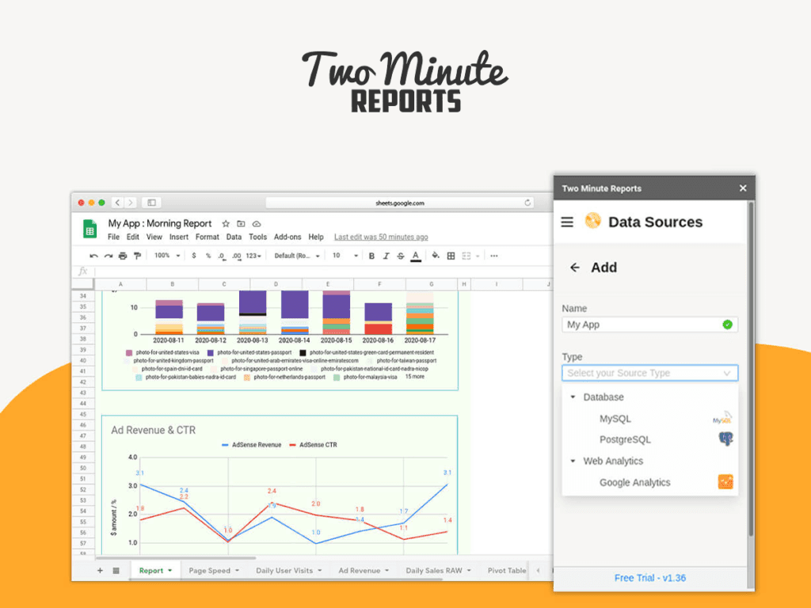Open the hamburger menu in Two Minute Reports
Image resolution: width=811 pixels, height=608 pixels.
coord(567,222)
